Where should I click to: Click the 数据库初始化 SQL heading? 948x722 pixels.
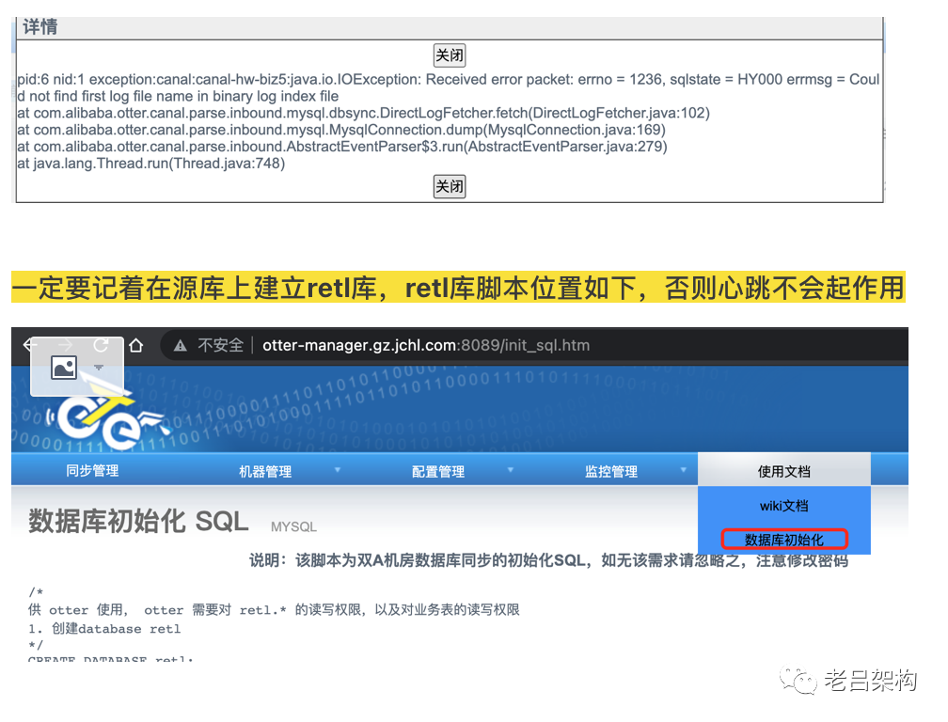(x=138, y=521)
